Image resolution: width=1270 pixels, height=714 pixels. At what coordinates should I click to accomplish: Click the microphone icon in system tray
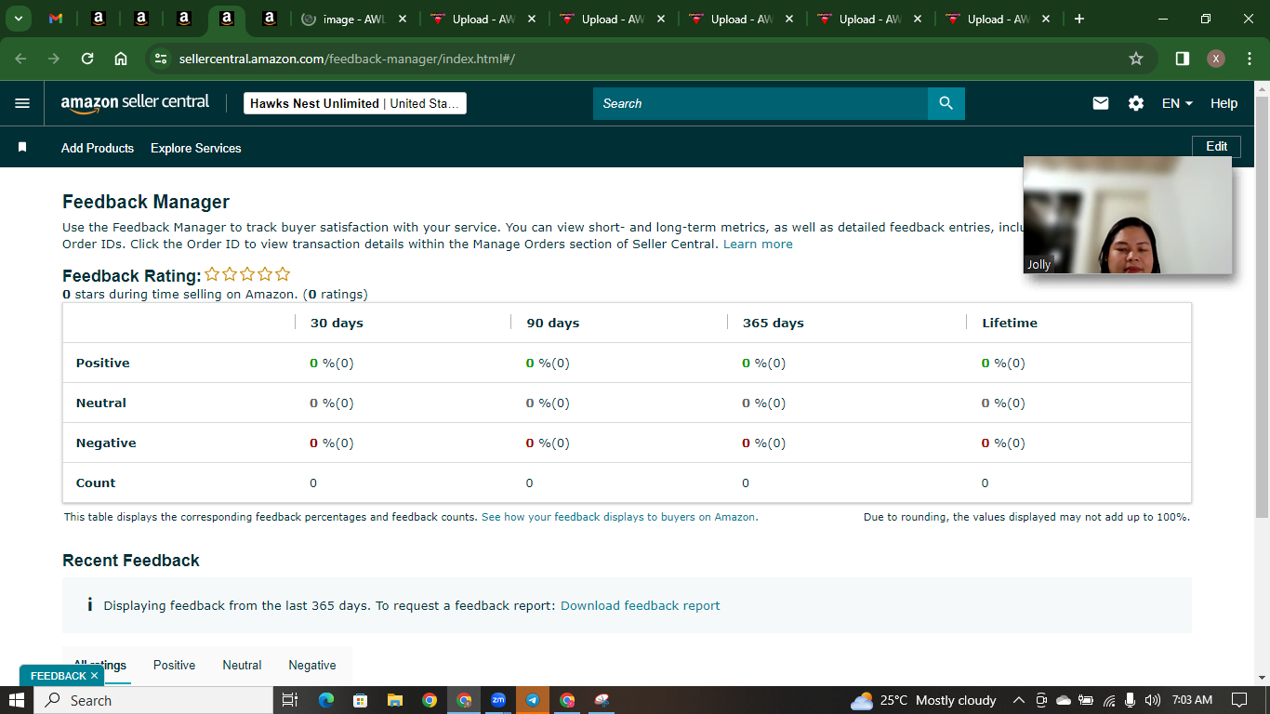(1131, 700)
